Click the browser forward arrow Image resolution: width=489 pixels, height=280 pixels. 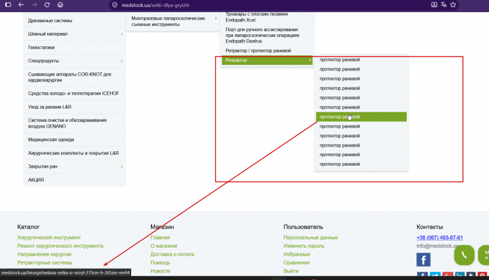click(x=34, y=4)
